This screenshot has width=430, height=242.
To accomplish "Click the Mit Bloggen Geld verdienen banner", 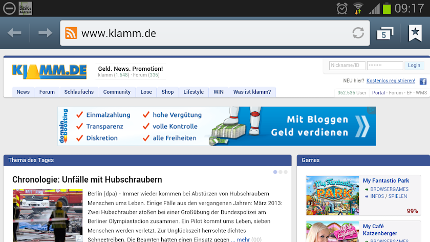I will point(217,126).
